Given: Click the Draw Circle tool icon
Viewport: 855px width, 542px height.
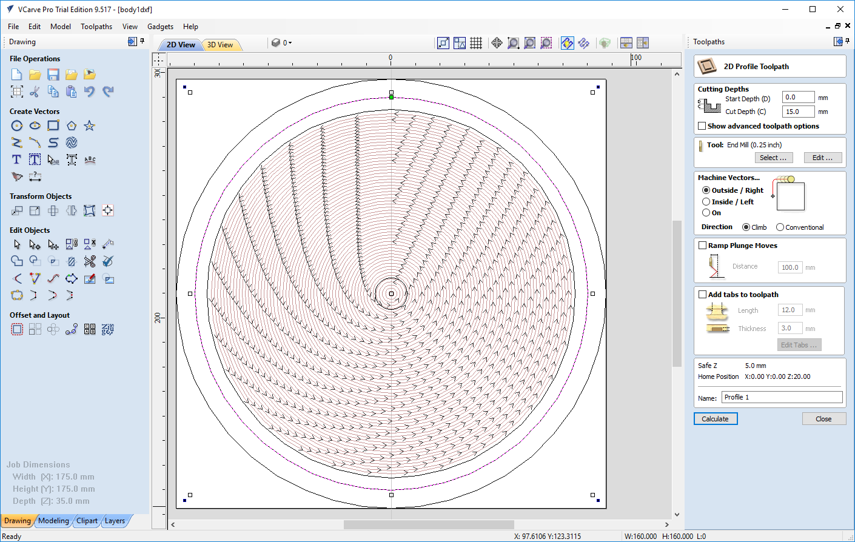Looking at the screenshot, I should click(x=17, y=125).
